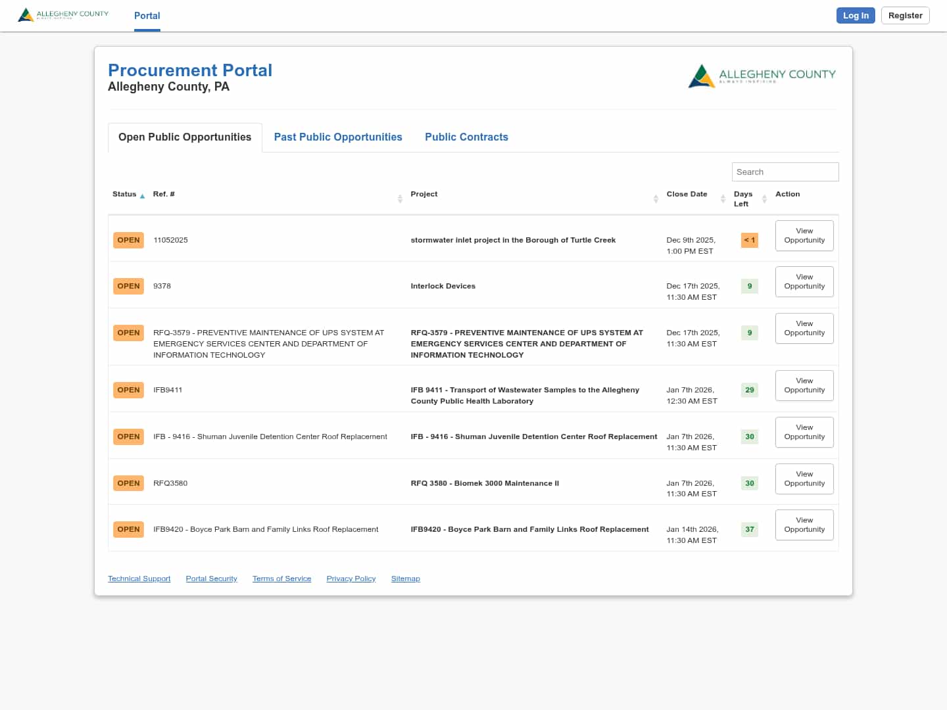Viewport: 947px width, 710px height.
Task: Sort by Project column arrows
Action: [x=656, y=199]
